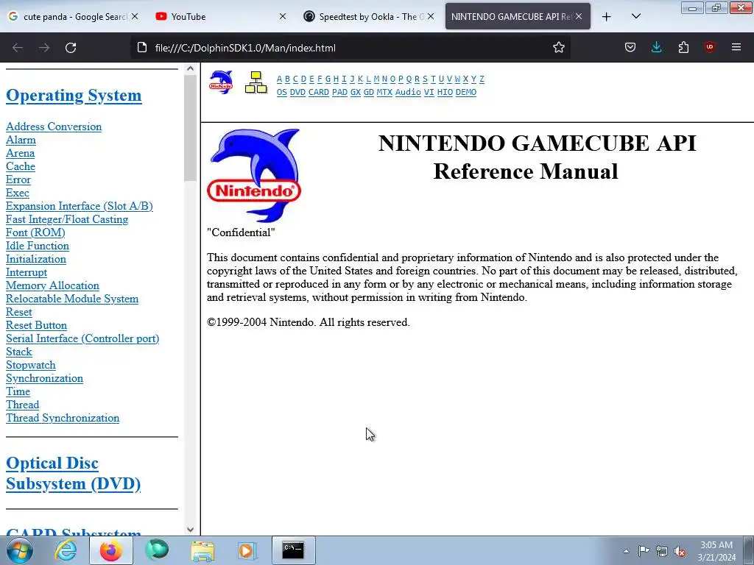Open the Firefox hamburger menu
Image resolution: width=754 pixels, height=565 pixels.
pos(736,47)
